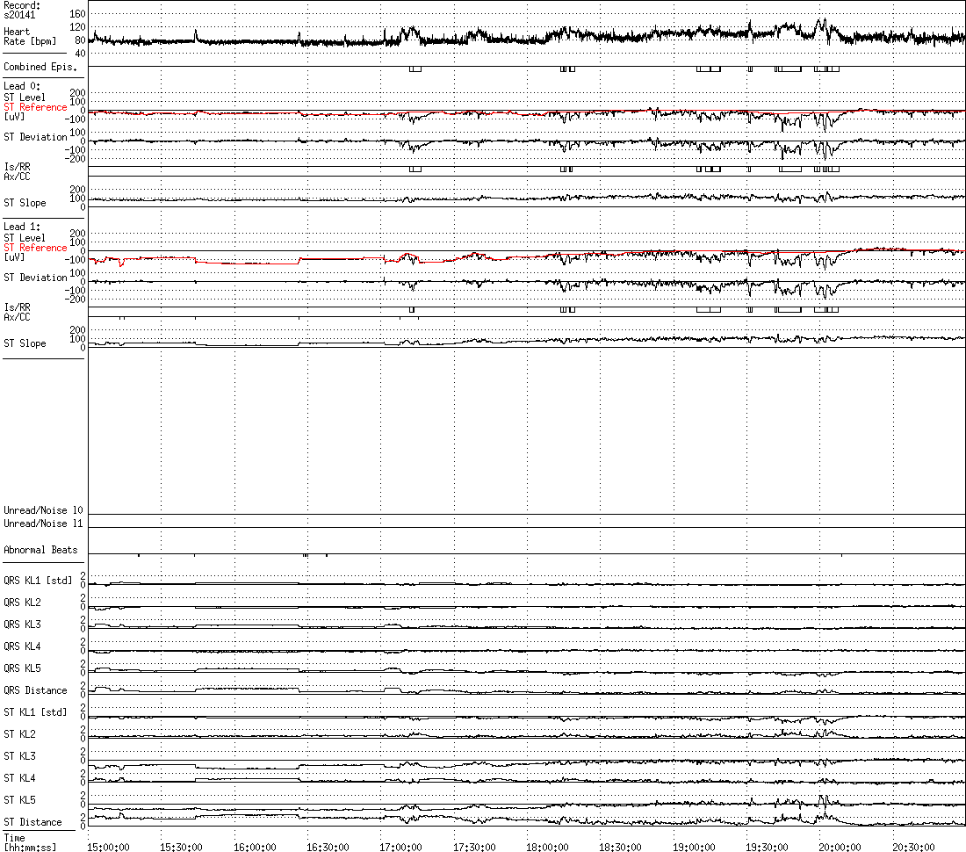Select the Unread/Noise 10 row label
Viewport: 966px width, 852px height.
coord(43,510)
